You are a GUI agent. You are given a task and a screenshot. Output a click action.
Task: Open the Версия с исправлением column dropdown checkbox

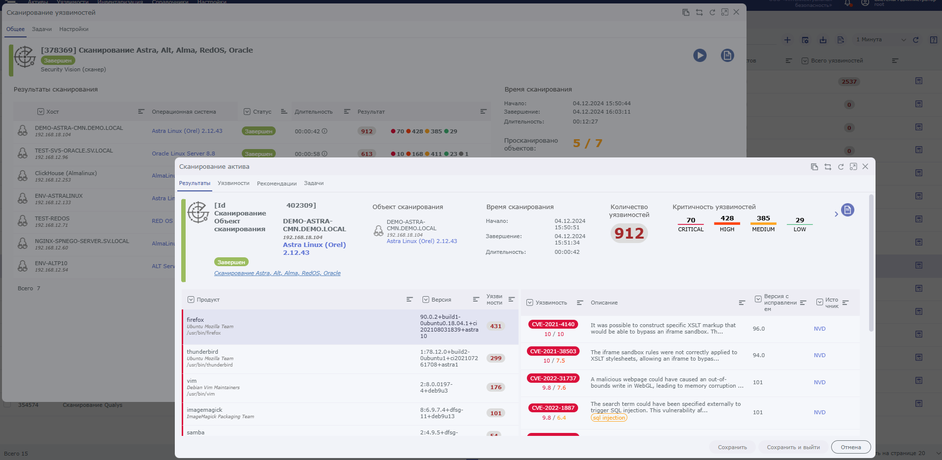click(x=758, y=300)
